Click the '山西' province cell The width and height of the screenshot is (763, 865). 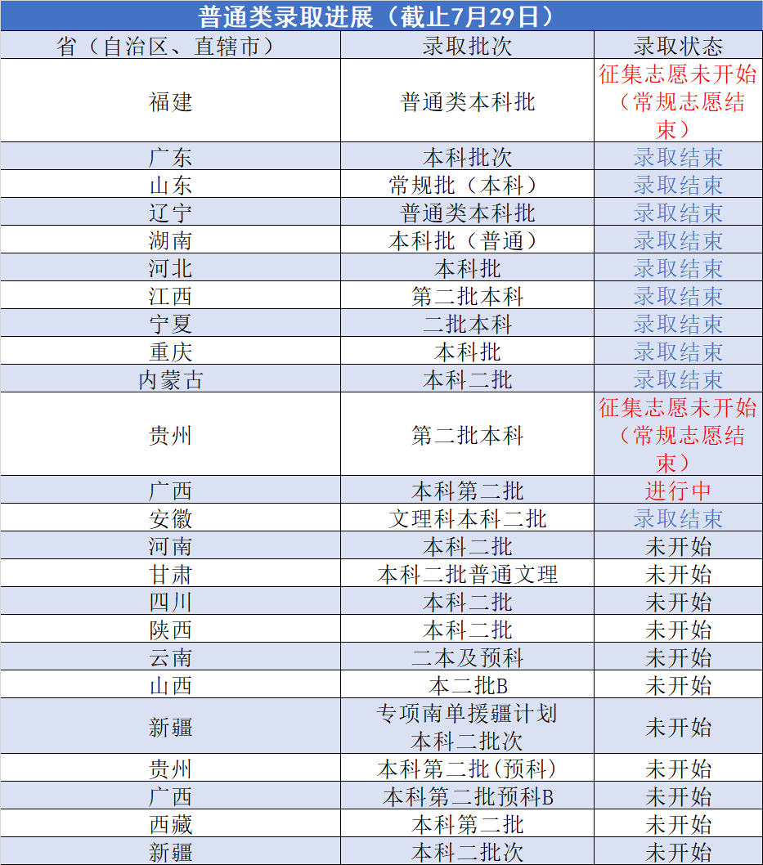170,685
